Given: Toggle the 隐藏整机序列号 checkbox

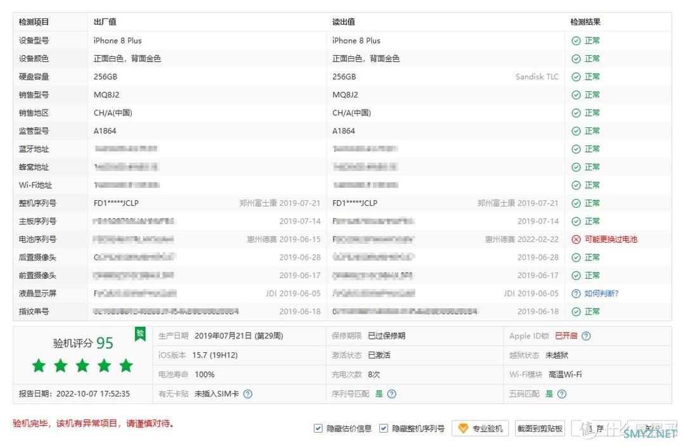Looking at the screenshot, I should pyautogui.click(x=383, y=428).
